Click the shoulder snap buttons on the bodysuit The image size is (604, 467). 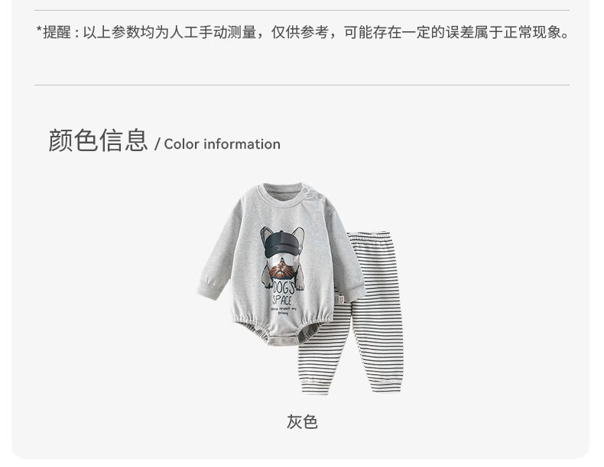313,195
